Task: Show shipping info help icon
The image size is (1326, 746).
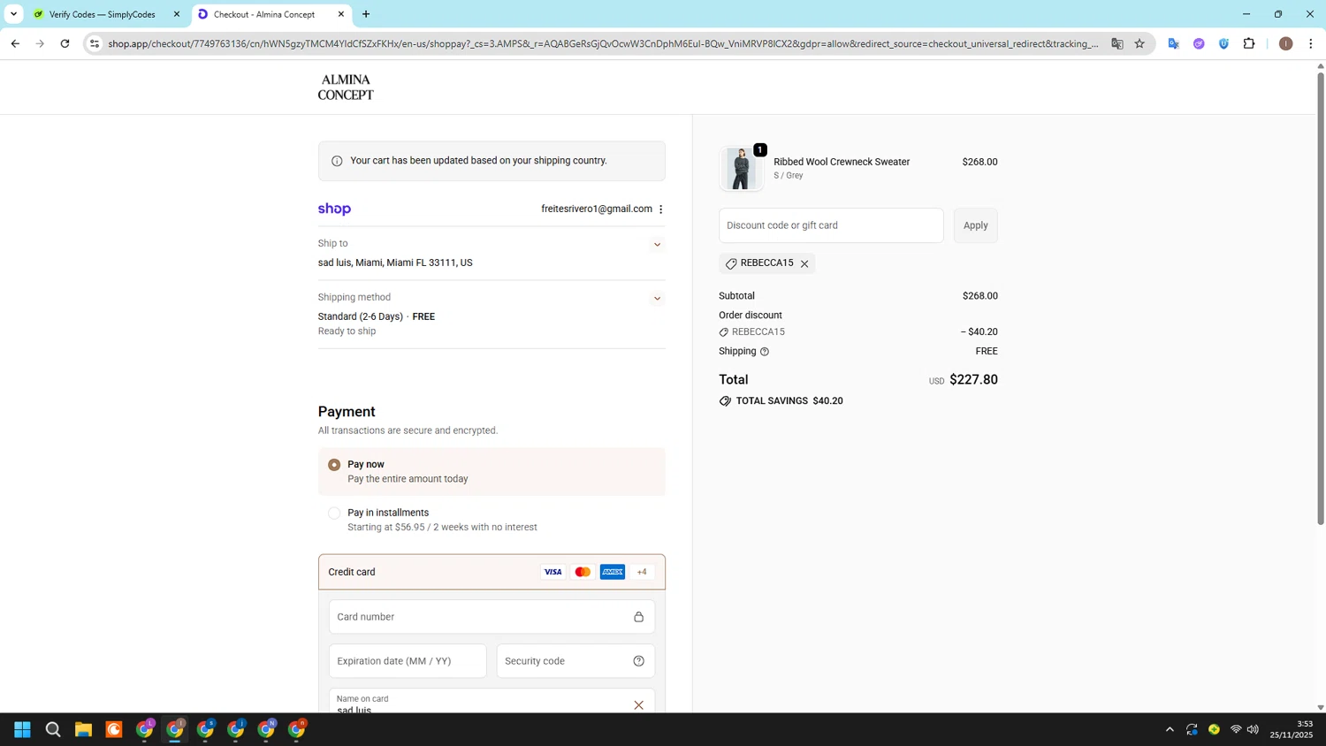Action: [x=765, y=352]
